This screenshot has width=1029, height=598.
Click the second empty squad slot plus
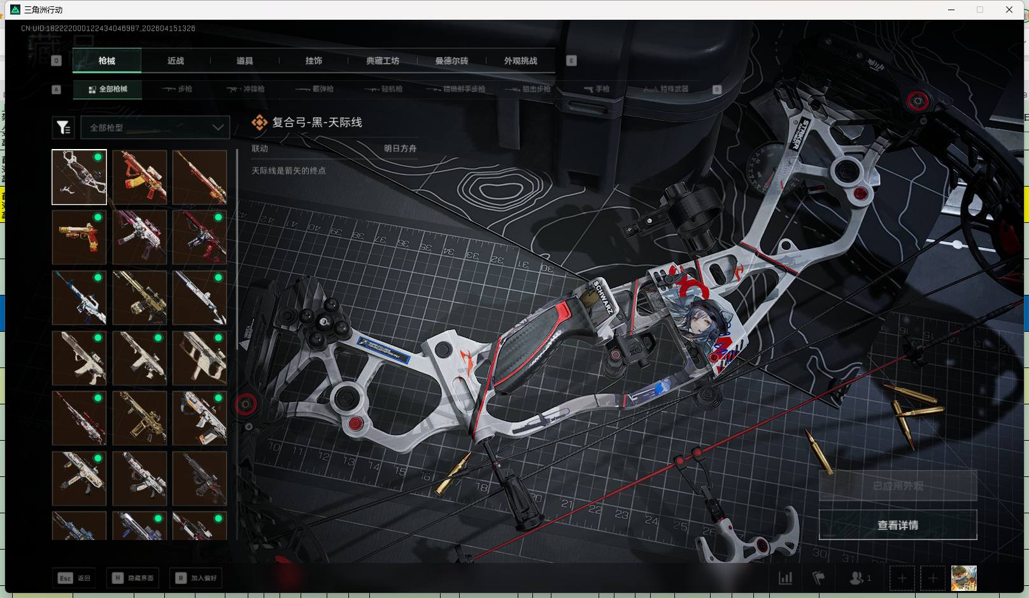click(933, 578)
